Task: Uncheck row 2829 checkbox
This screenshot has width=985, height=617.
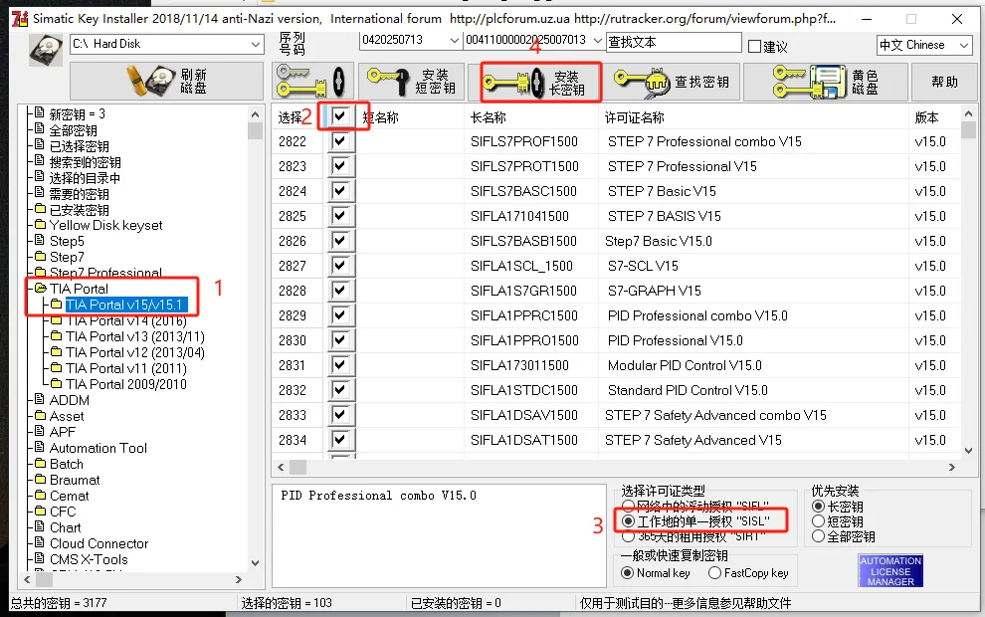Action: (x=340, y=314)
